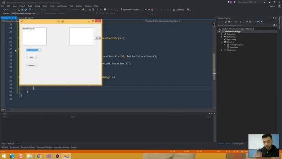
Task: Expand the Properties node
Action: click(x=222, y=34)
